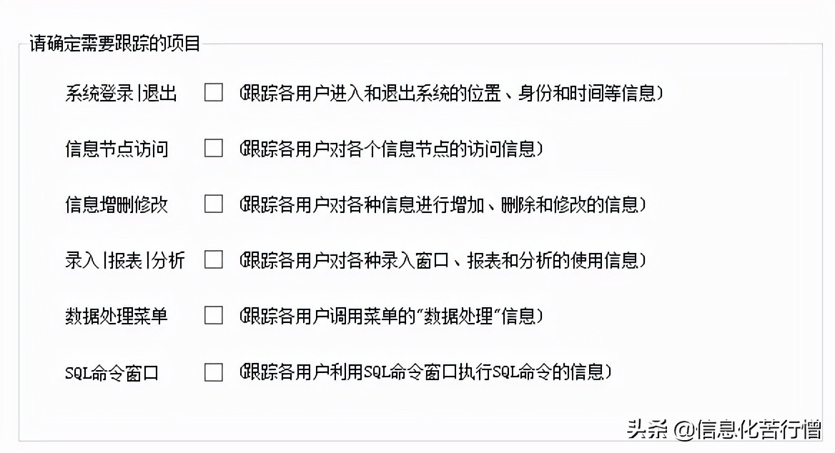Click the “数据处理” menu description text
The height and width of the screenshot is (453, 835).
[392, 315]
